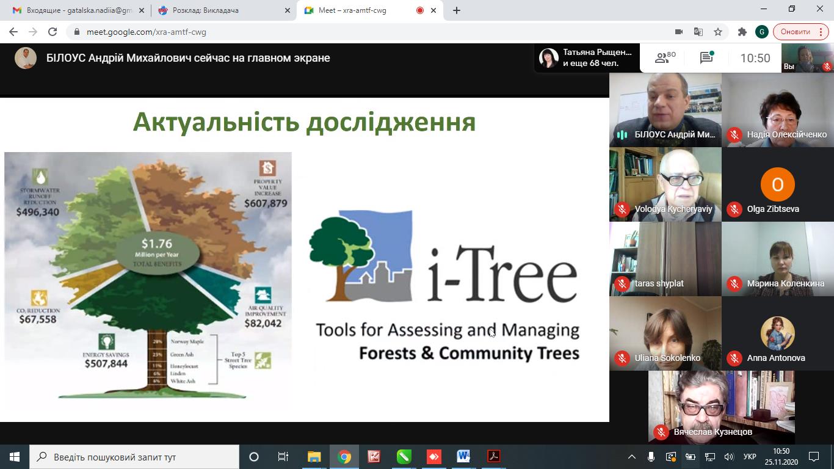Select Anna Antonova participant tile
The image size is (834, 469).
click(x=778, y=333)
